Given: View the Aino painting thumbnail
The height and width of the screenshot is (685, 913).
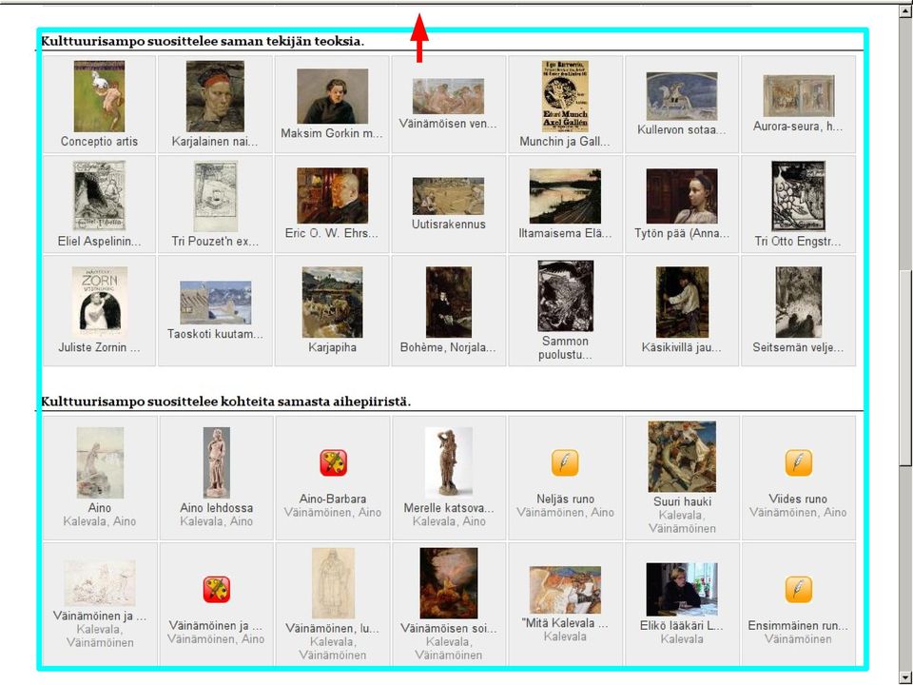Looking at the screenshot, I should [x=100, y=463].
